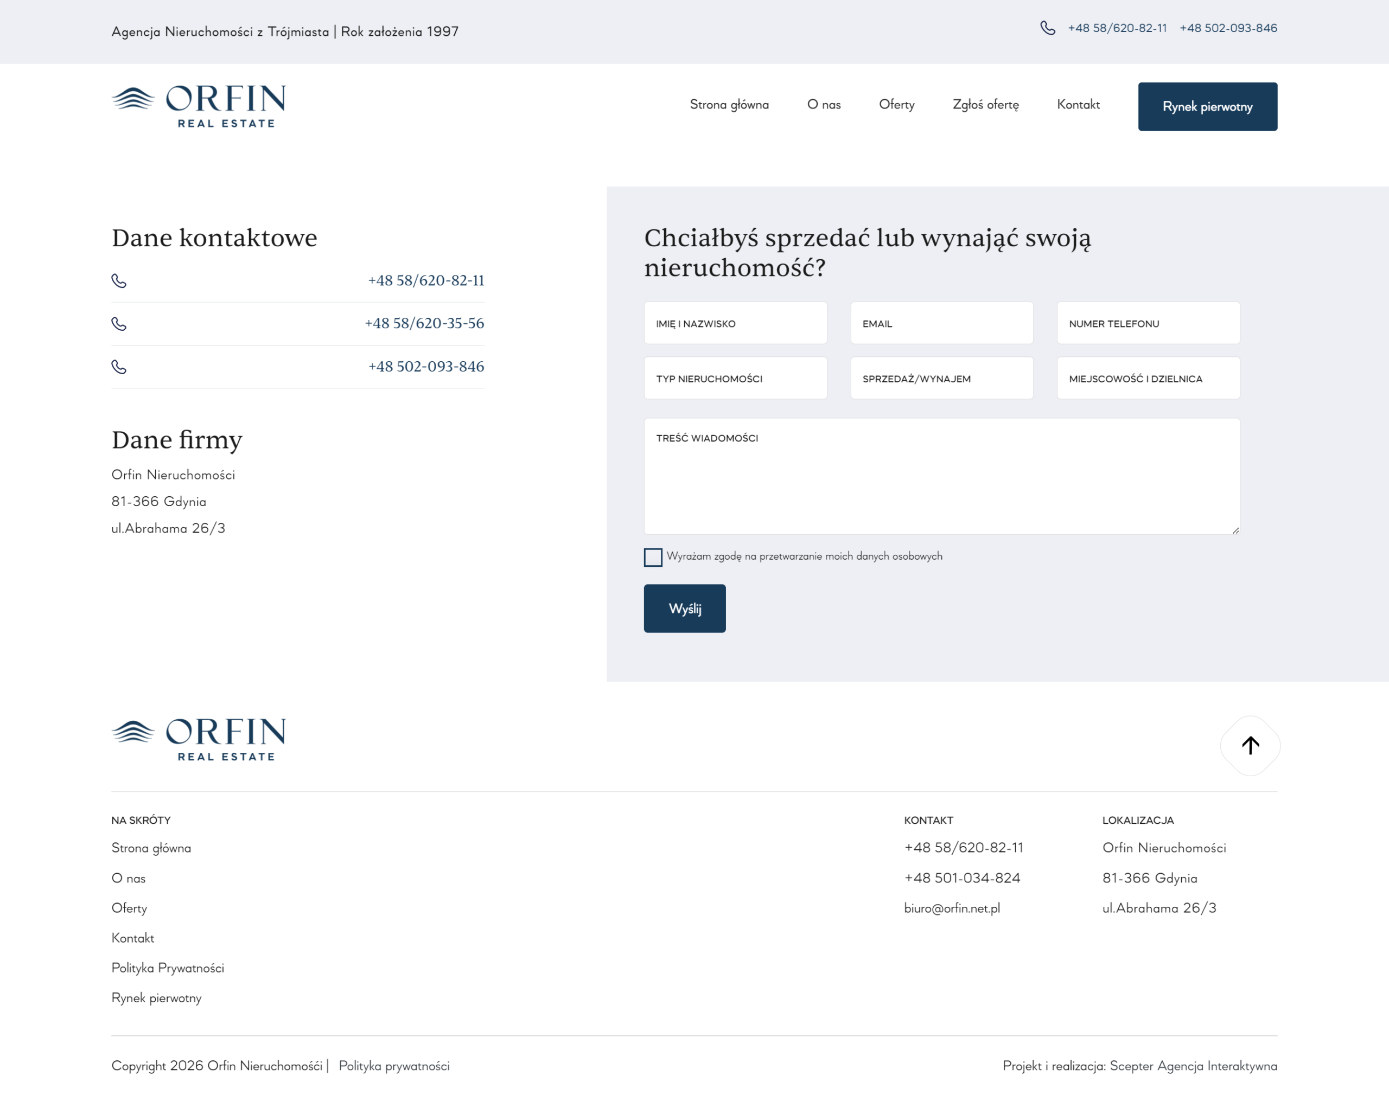
Task: Click the Typ nieruchomości field
Action: [x=735, y=379]
